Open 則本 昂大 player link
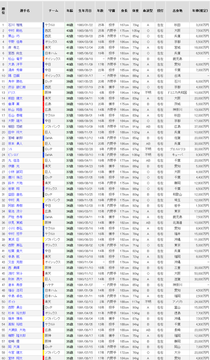 [15, 279]
